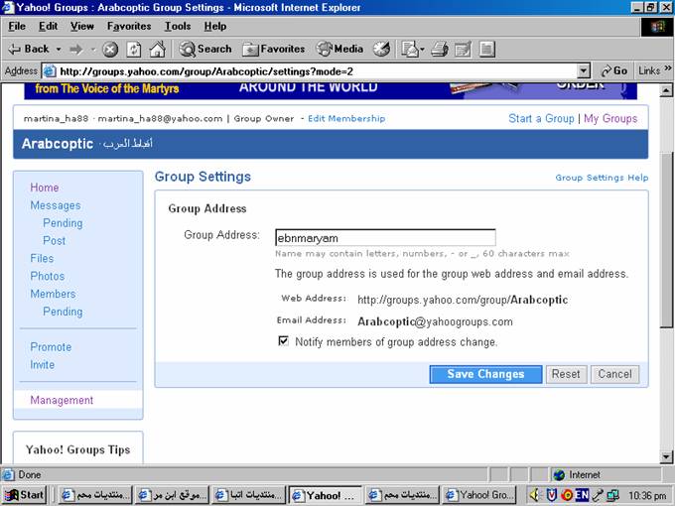Image resolution: width=675 pixels, height=506 pixels.
Task: Open the My Groups link
Action: [x=610, y=118]
